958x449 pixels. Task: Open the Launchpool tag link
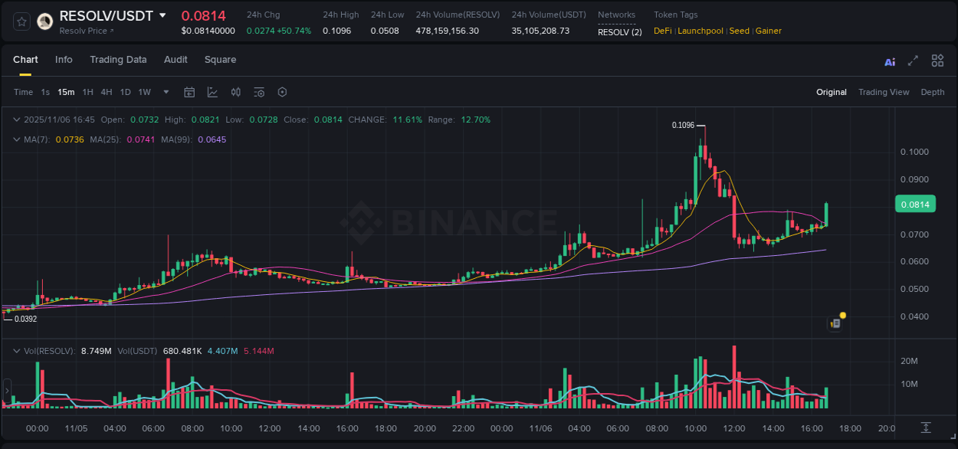(x=700, y=31)
